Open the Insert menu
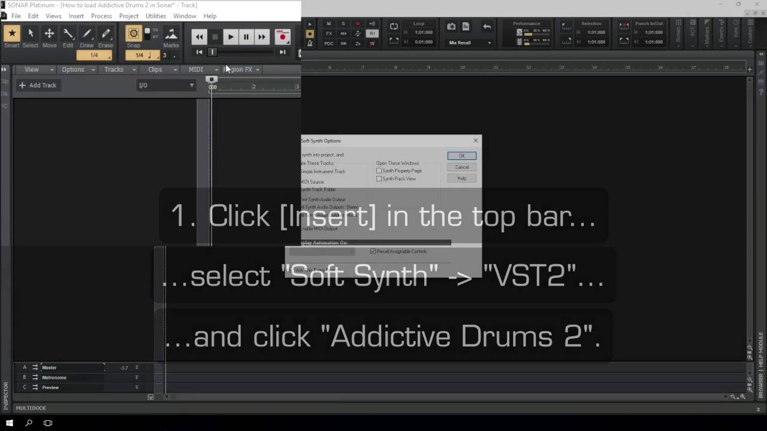Viewport: 767px width, 431px height. click(76, 16)
